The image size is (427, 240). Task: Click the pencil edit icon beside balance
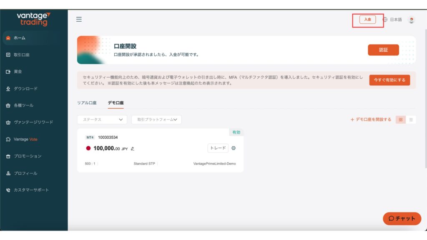point(133,148)
